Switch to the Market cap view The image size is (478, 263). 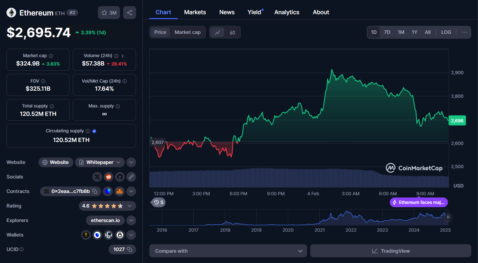[187, 32]
